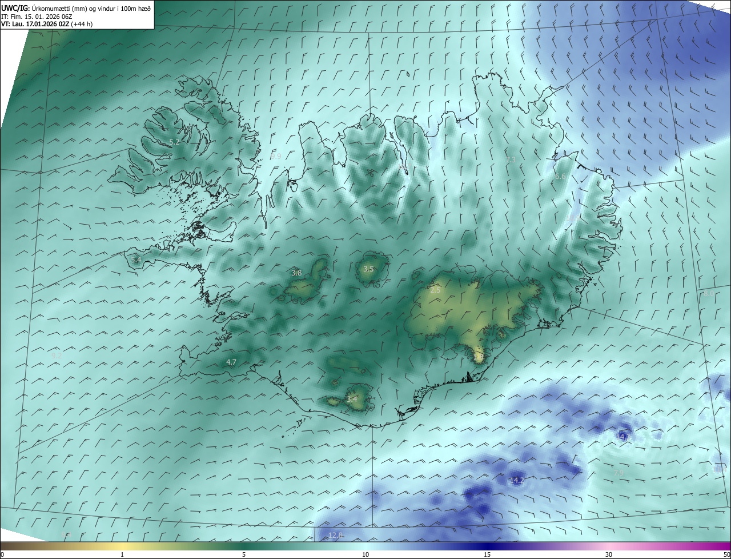Image resolution: width=731 pixels, height=559 pixels.
Task: Click the 2.5 value on the large glacier
Action: pyautogui.click(x=435, y=290)
